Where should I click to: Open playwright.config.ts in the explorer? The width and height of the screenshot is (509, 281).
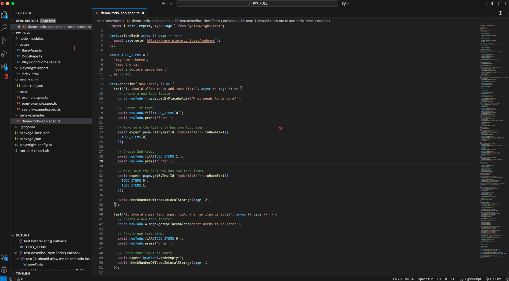point(35,145)
